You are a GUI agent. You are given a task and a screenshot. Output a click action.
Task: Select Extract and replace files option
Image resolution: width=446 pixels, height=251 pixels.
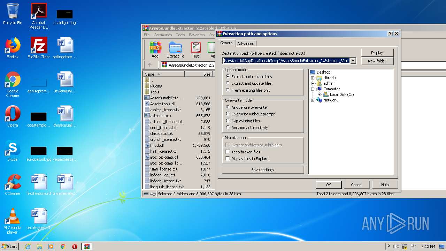pos(248,76)
